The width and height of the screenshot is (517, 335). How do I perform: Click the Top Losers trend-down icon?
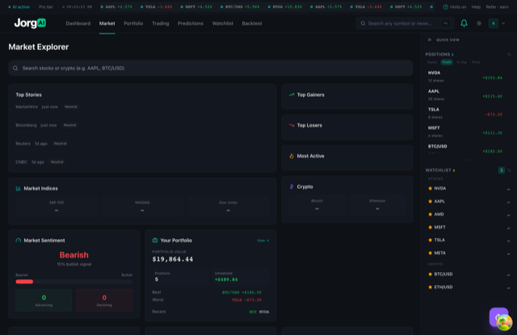[x=292, y=125]
